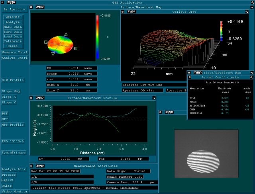Viewport: 255px width, 194px height.
Task: Click the top triangle marker on the map
Action: coord(66,35)
